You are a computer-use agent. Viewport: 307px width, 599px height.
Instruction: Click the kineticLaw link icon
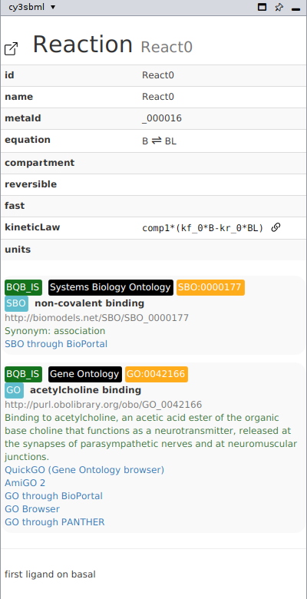[x=276, y=227]
